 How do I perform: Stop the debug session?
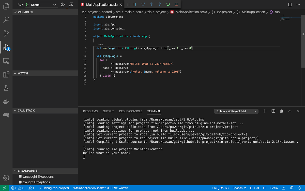click(x=176, y=4)
